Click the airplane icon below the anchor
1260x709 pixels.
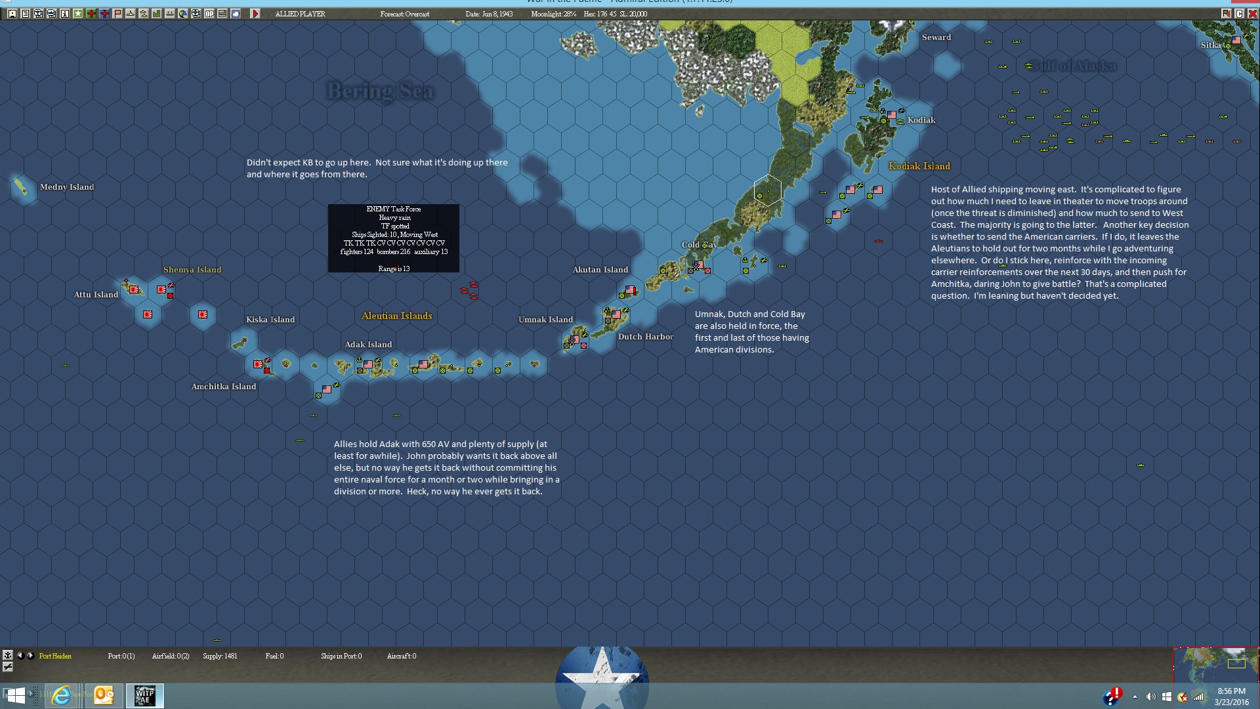8,666
